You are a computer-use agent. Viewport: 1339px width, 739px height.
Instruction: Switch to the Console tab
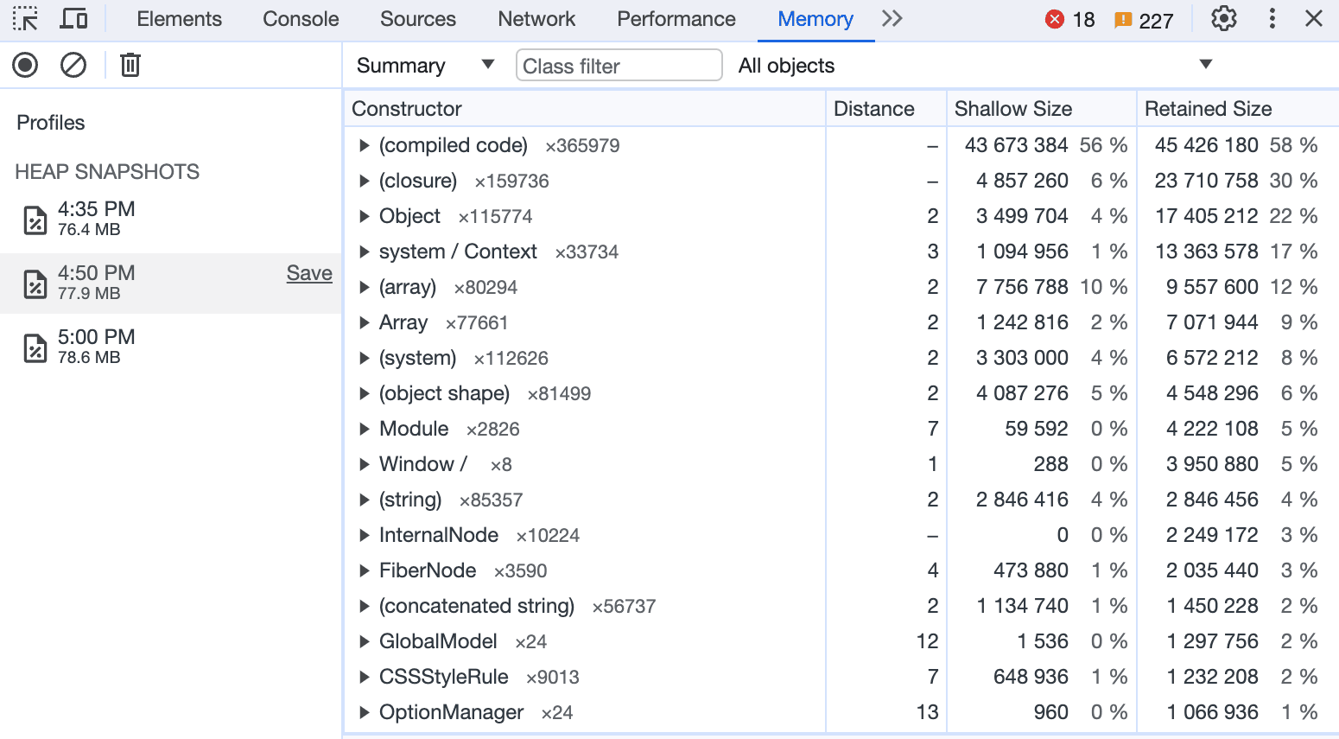click(x=301, y=19)
